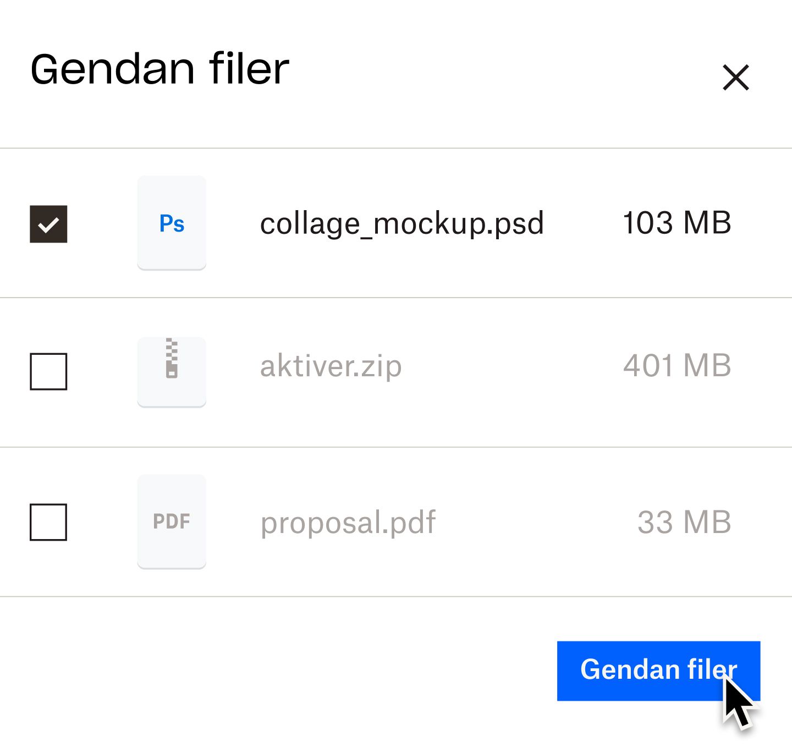Click the collage_mockup.psd file name
792x747 pixels.
(402, 223)
